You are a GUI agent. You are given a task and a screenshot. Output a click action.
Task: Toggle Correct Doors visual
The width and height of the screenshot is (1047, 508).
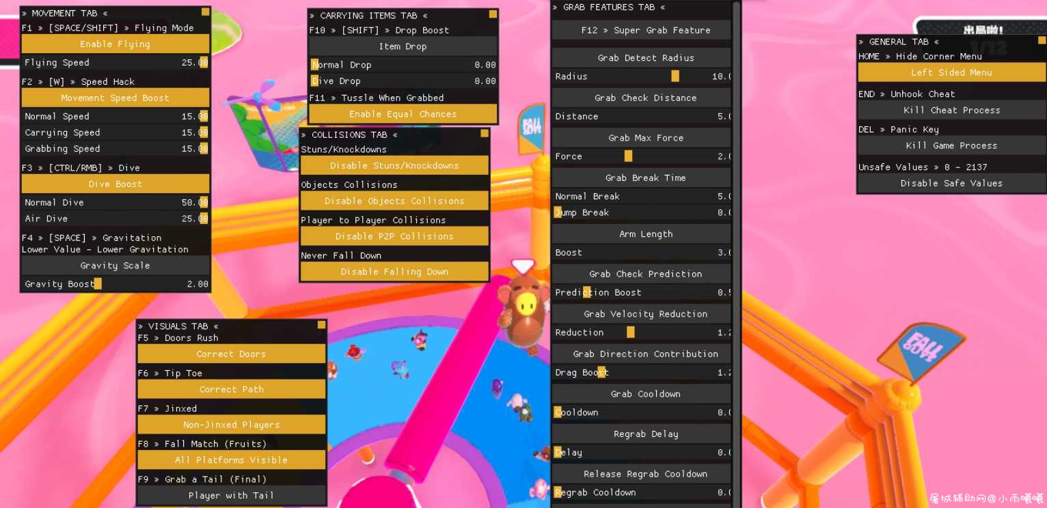tap(232, 354)
